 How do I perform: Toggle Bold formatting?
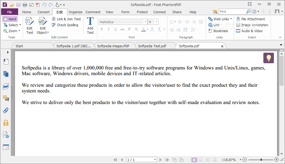click(x=102, y=29)
